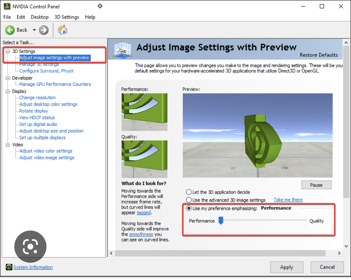Select Adjust image settings with preview
This screenshot has height=280, width=351.
(x=55, y=57)
